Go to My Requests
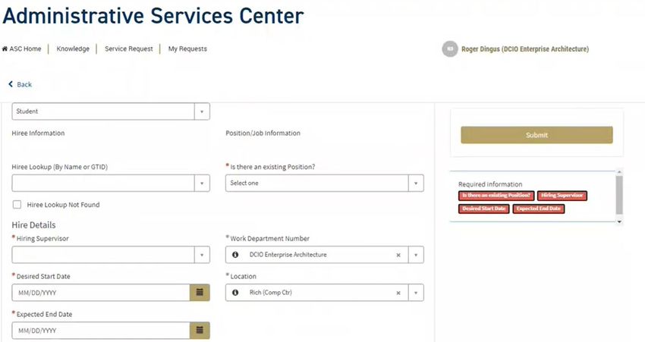 coord(187,49)
